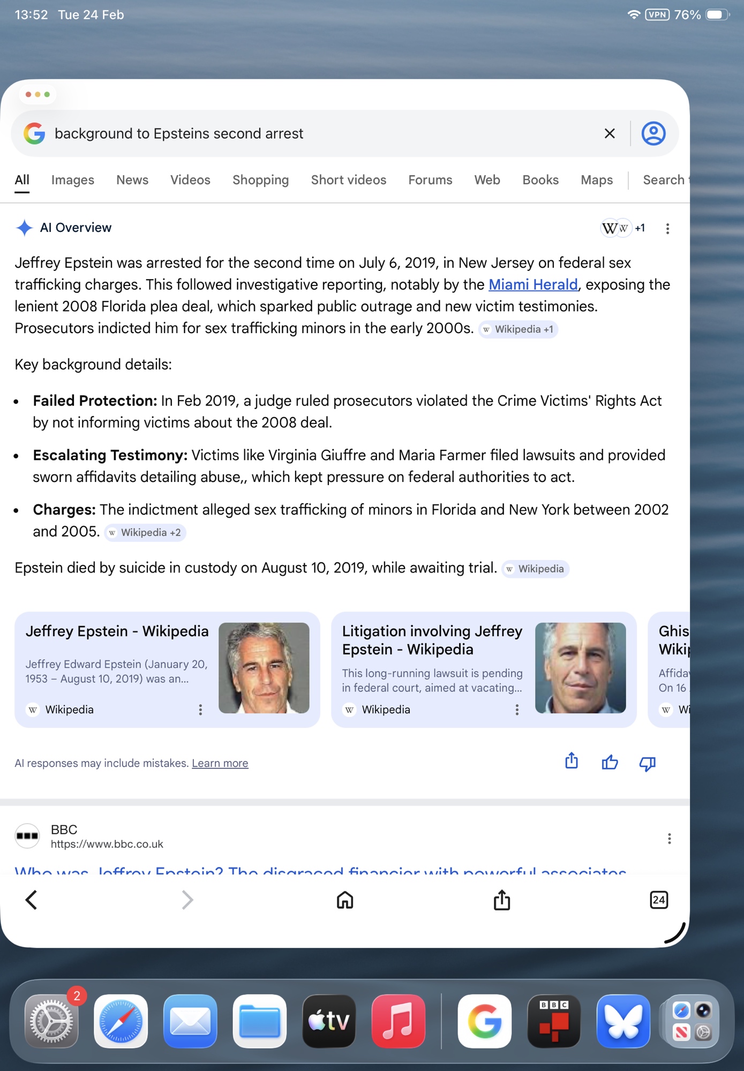Image resolution: width=744 pixels, height=1071 pixels.
Task: Tap the thumbs up feedback icon
Action: (610, 763)
